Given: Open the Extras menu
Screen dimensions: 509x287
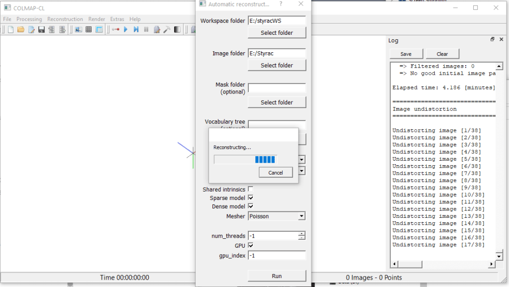Looking at the screenshot, I should pos(117,19).
